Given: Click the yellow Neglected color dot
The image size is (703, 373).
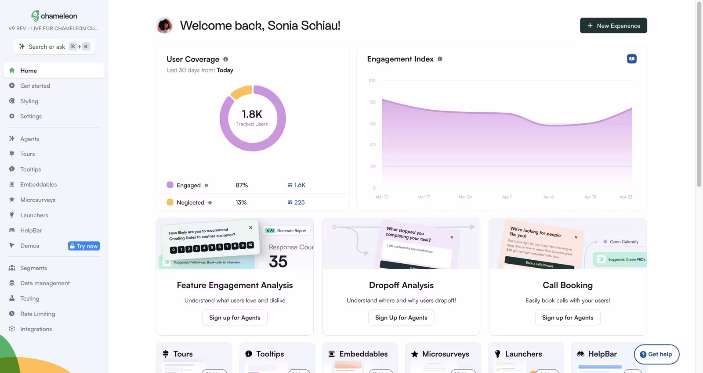Looking at the screenshot, I should [170, 202].
